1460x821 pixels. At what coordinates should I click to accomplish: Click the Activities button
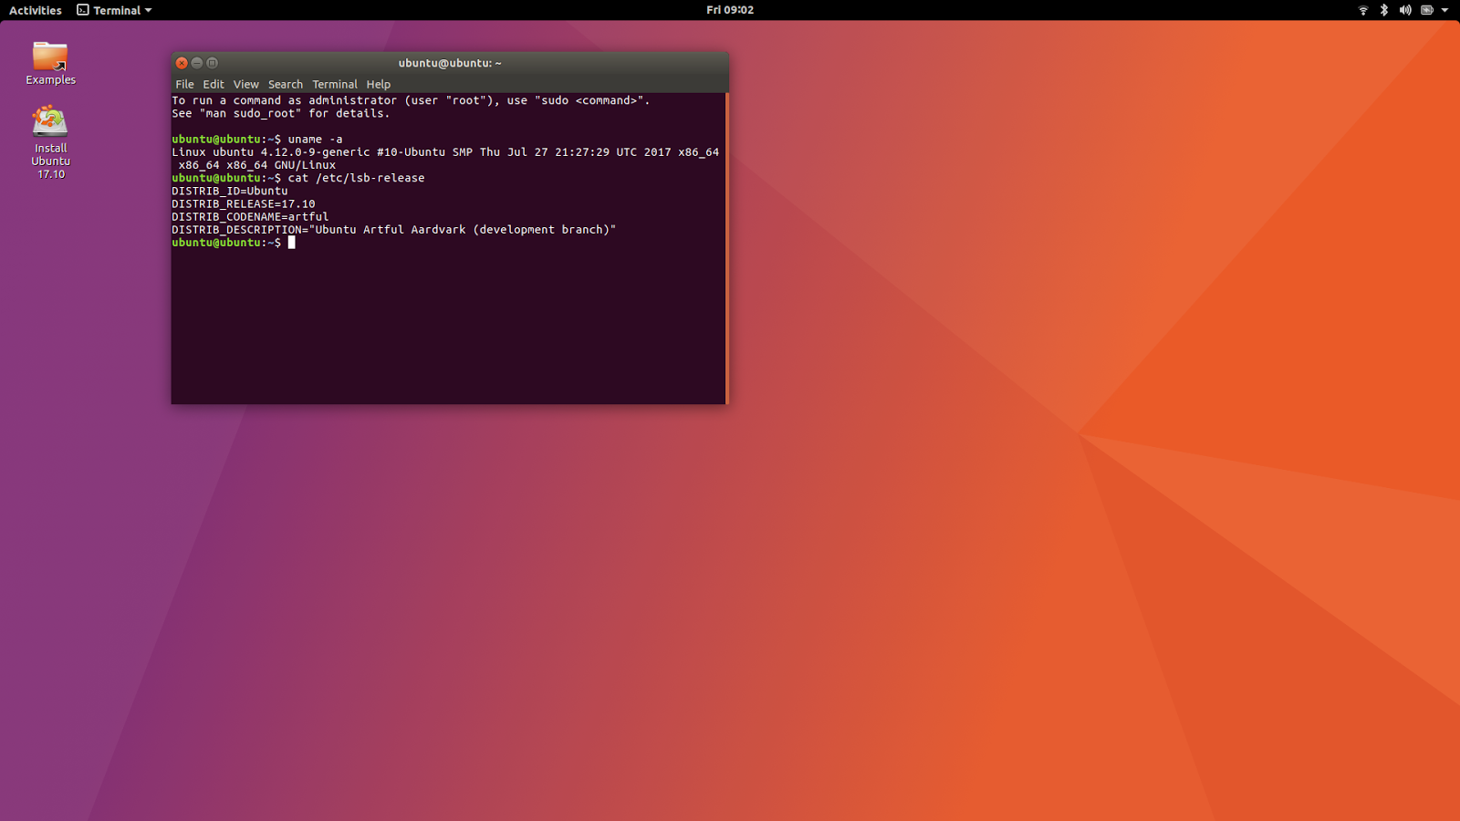click(36, 10)
